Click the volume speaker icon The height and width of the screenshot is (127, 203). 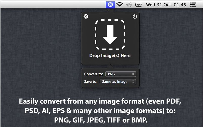pos(129,5)
